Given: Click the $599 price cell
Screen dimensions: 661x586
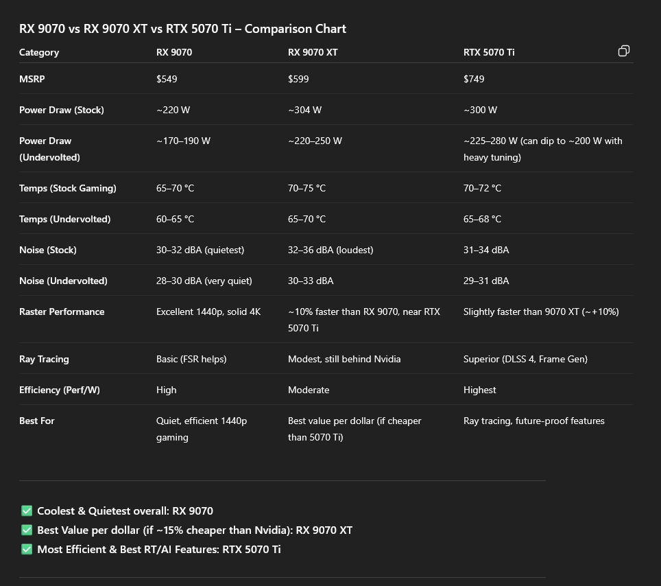Looking at the screenshot, I should [x=298, y=79].
